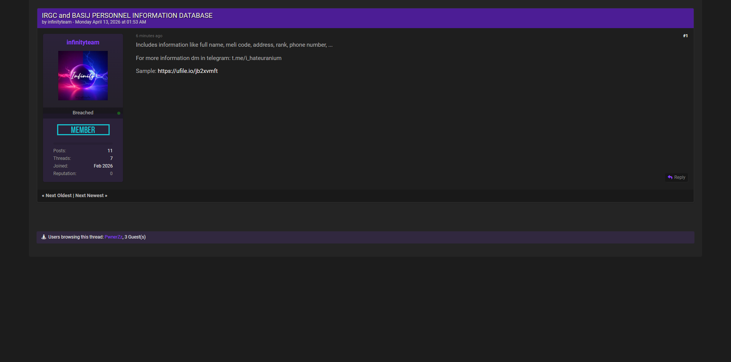
Task: Click the MEMBER rank badge
Action: (x=83, y=130)
